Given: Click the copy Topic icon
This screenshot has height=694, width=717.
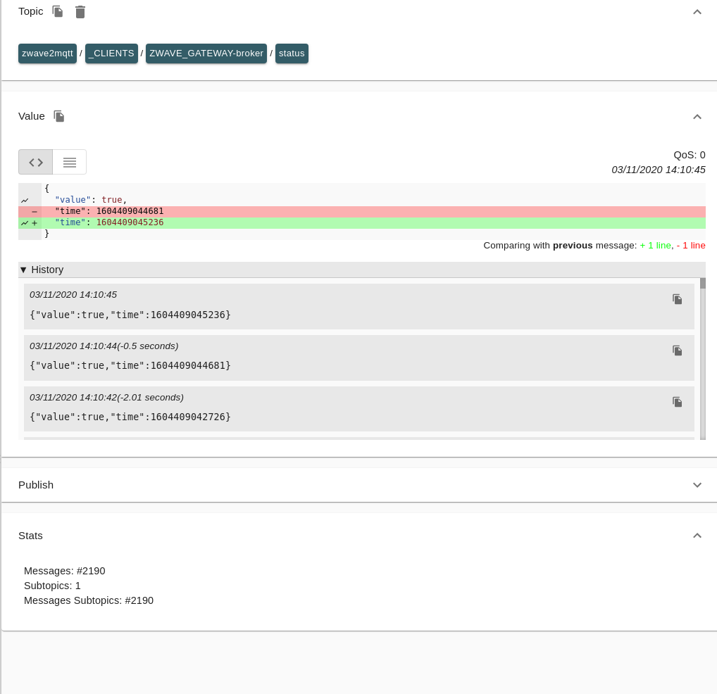Looking at the screenshot, I should point(57,11).
